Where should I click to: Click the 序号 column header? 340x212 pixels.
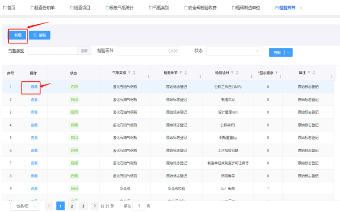point(10,73)
